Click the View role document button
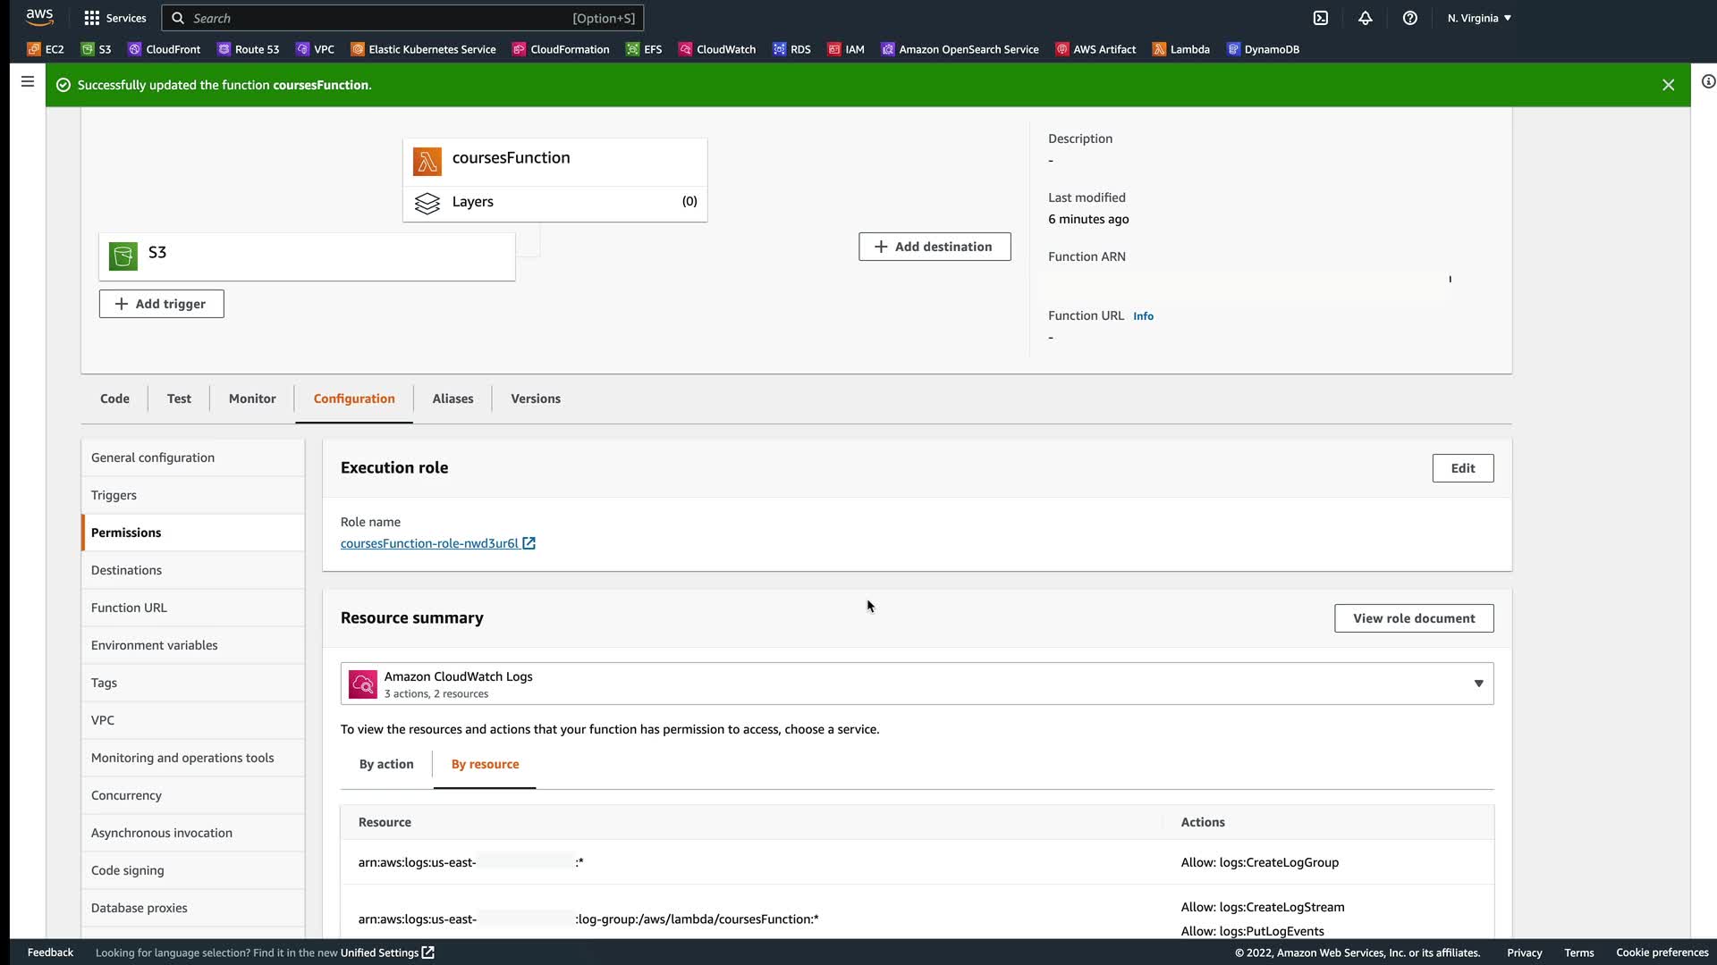 (1414, 618)
